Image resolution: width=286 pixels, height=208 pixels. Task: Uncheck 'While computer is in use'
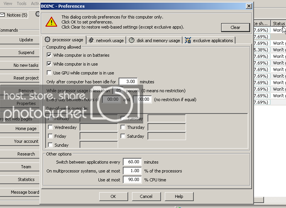pyautogui.click(x=49, y=64)
